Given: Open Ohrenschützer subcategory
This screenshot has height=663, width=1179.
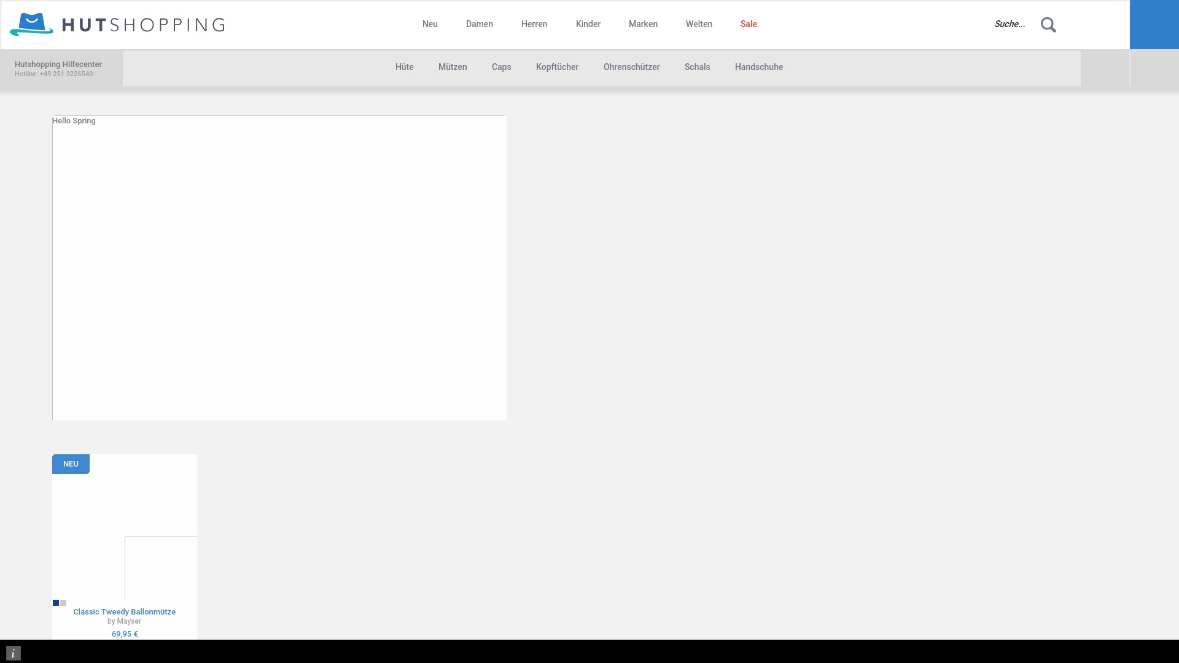Looking at the screenshot, I should 631,67.
